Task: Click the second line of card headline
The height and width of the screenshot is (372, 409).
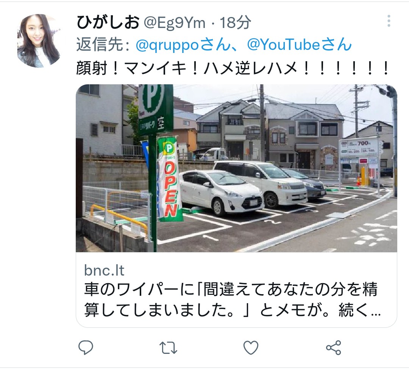Action: click(x=233, y=310)
